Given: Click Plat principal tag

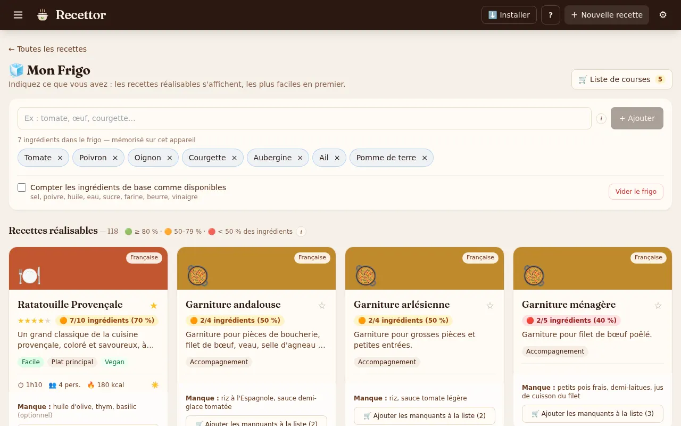Looking at the screenshot, I should [x=72, y=362].
